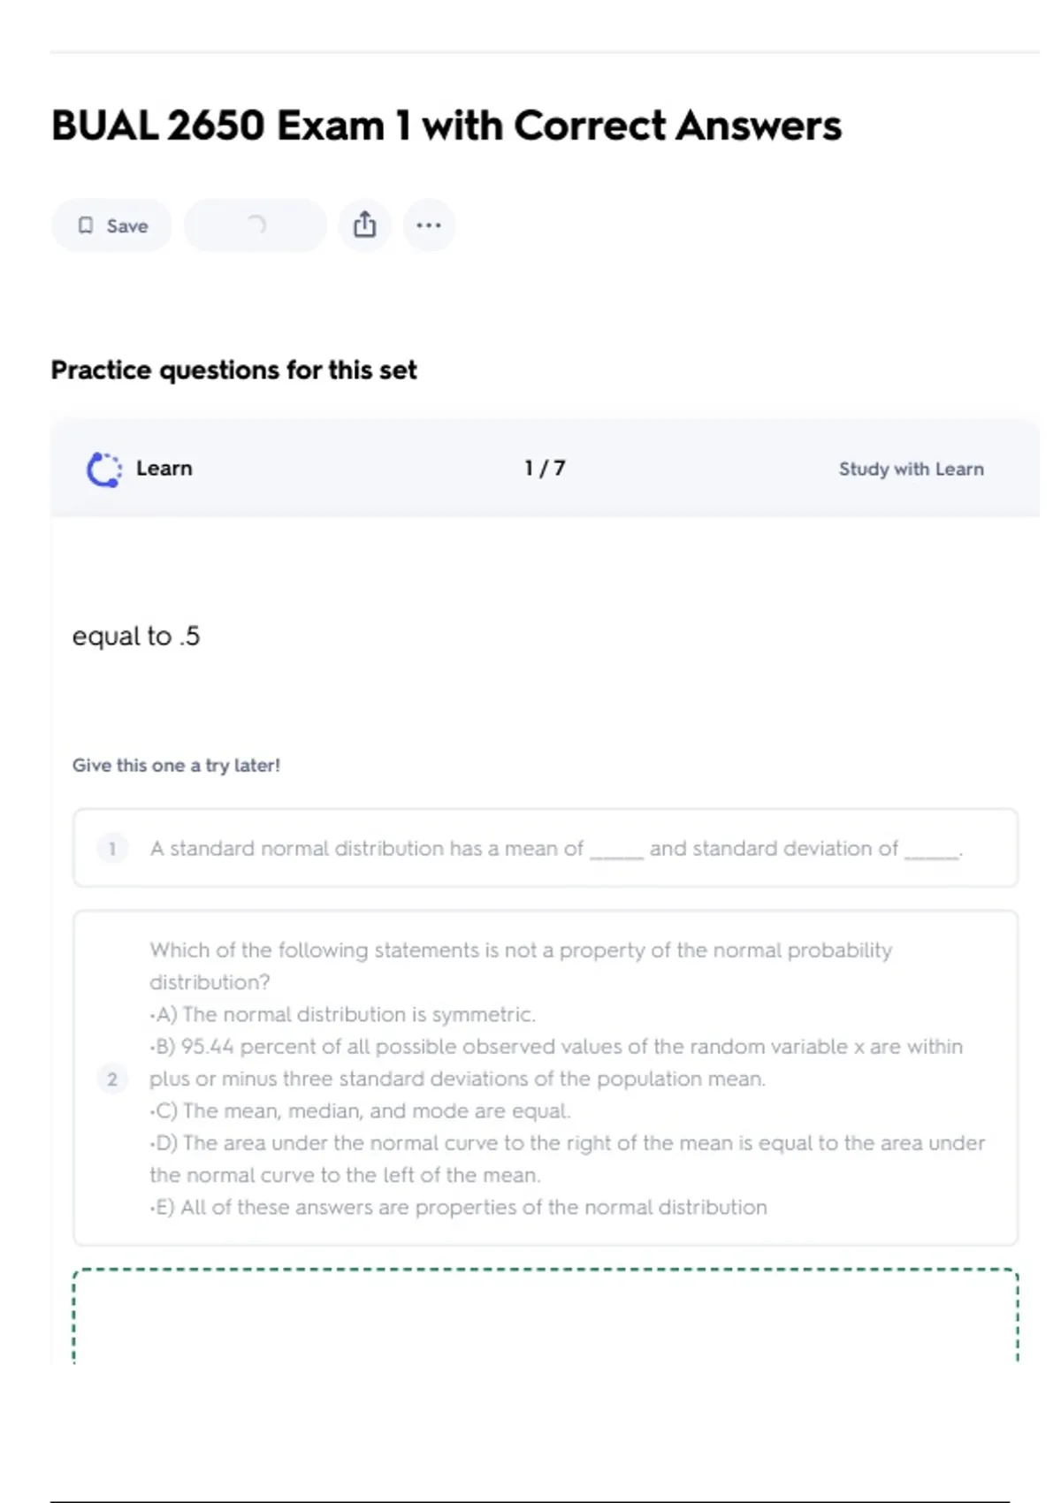Click the "Give this one a try later!" message

(176, 766)
